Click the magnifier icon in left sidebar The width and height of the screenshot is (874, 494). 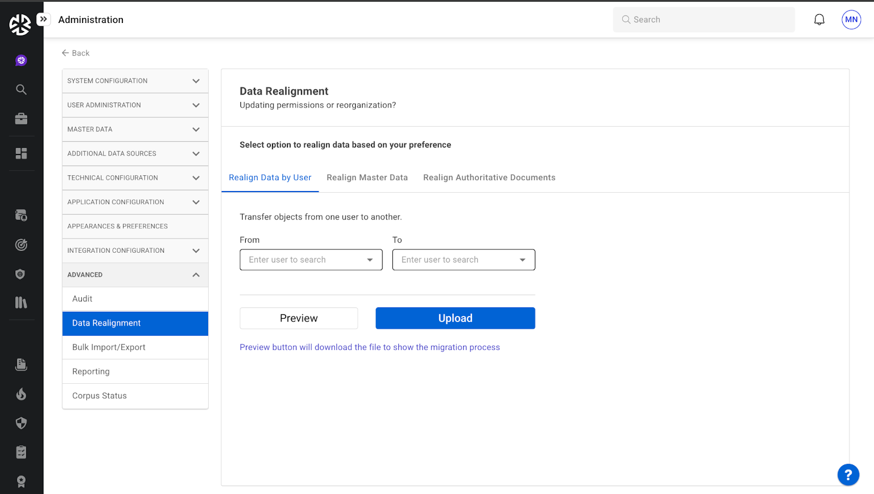[21, 90]
